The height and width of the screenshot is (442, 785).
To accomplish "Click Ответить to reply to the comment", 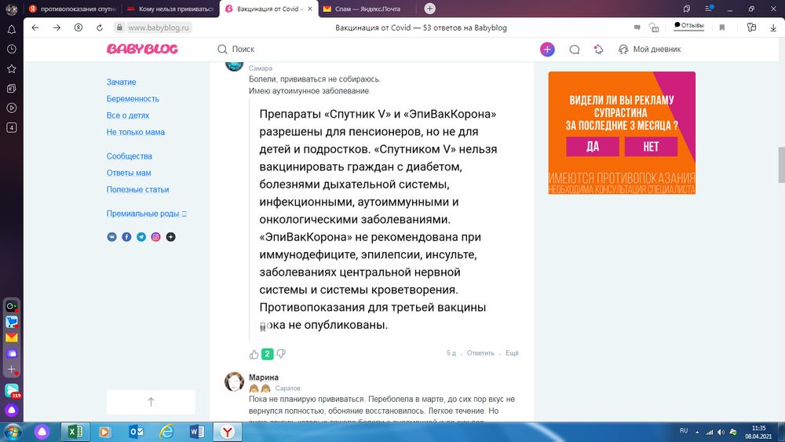I will tap(480, 353).
